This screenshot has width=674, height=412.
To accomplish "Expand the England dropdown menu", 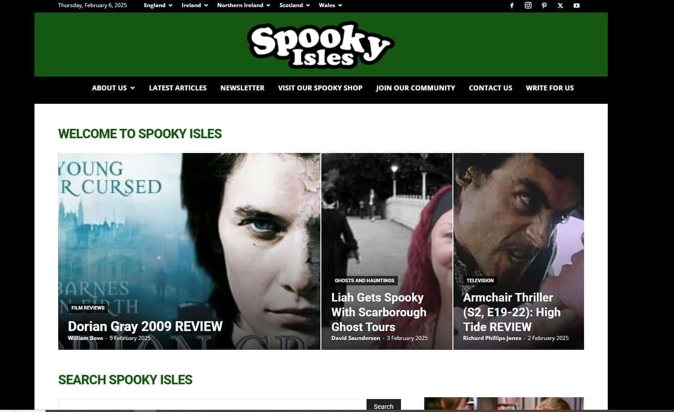I will click(158, 5).
